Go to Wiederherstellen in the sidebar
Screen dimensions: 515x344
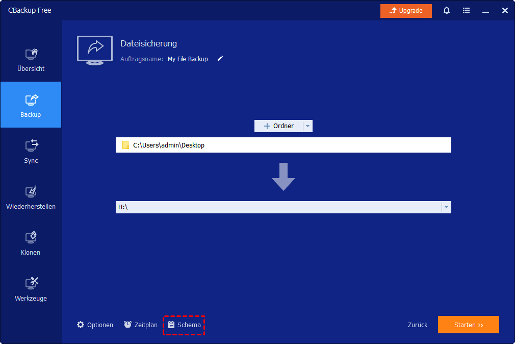(31, 197)
